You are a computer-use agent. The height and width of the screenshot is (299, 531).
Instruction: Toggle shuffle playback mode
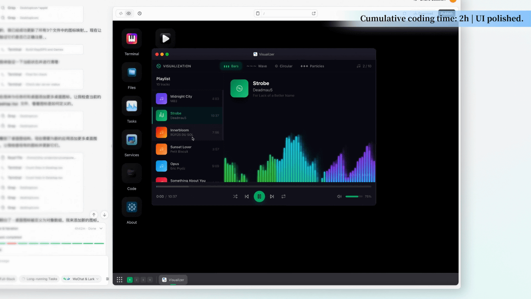coord(235,196)
